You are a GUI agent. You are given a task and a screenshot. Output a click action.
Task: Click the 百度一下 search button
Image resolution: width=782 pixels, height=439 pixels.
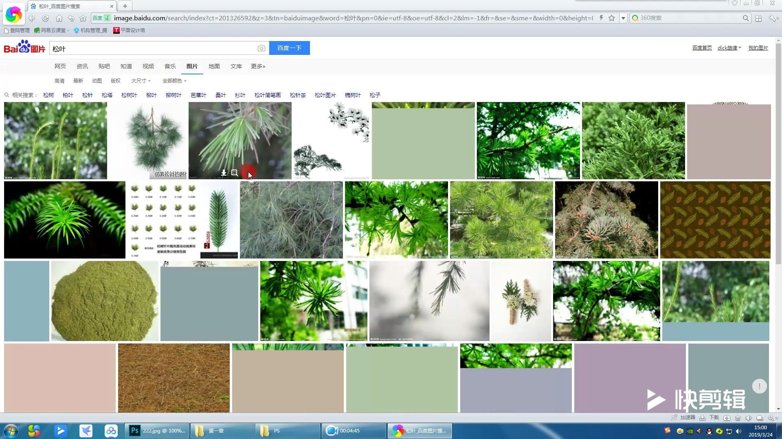pyautogui.click(x=289, y=48)
